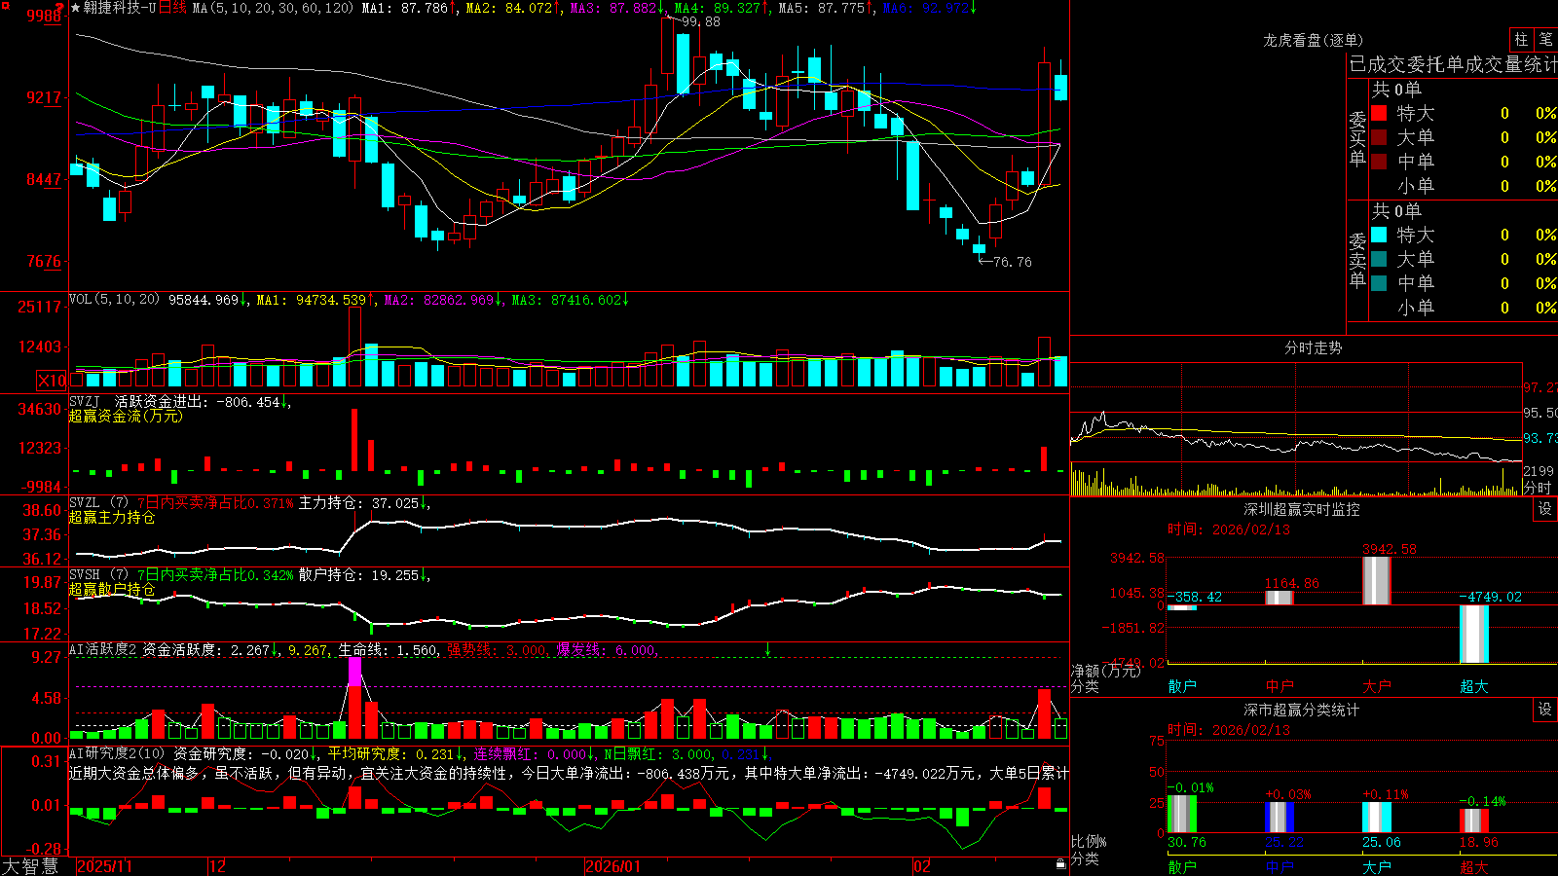Click the 连续飘红: 0.000 label
1558x876 pixels.
pyautogui.click(x=531, y=753)
